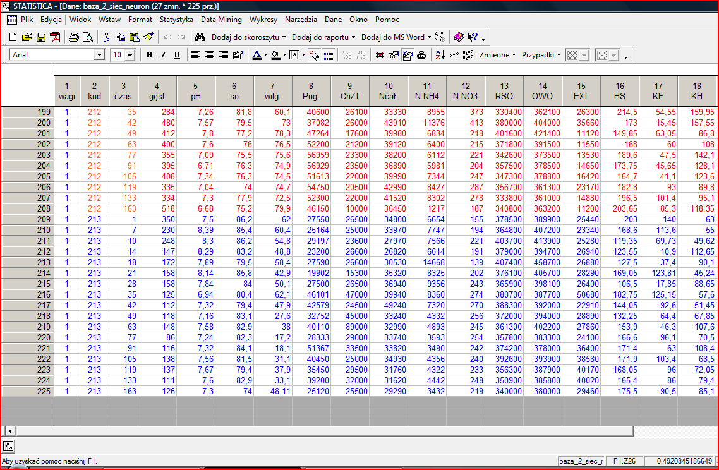
Task: Paste from clipboard icon
Action: (135, 37)
